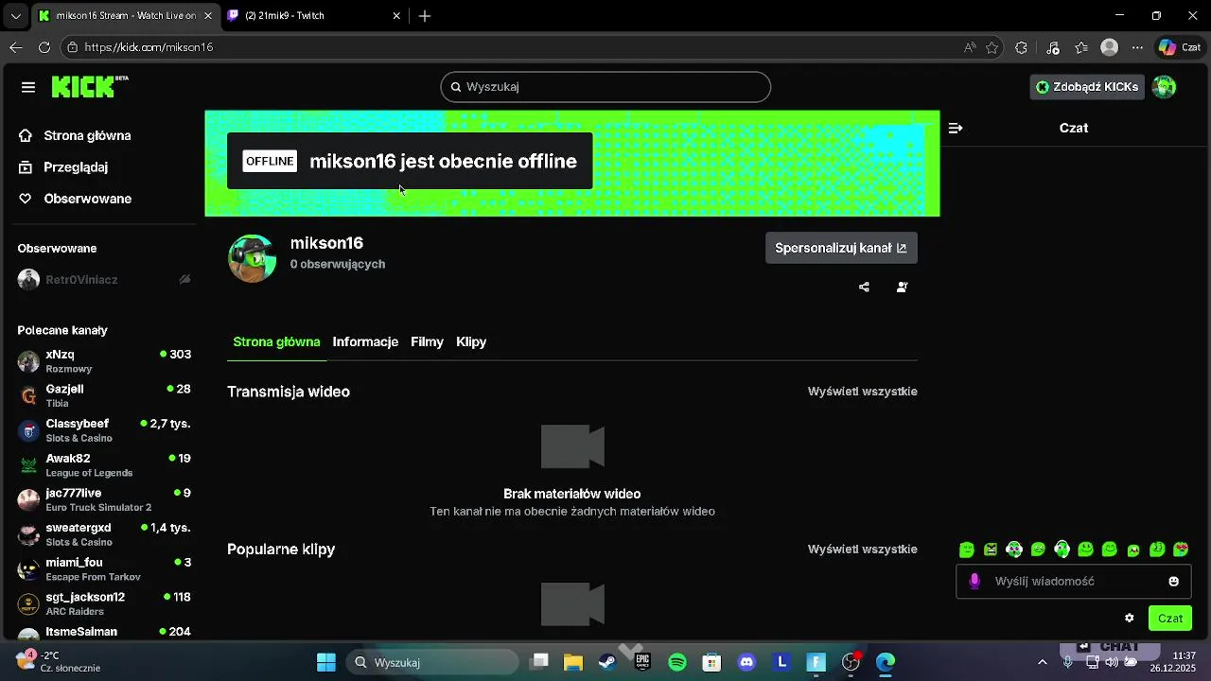The width and height of the screenshot is (1211, 681).
Task: Click media control music icon in toolbar
Action: point(1053,47)
